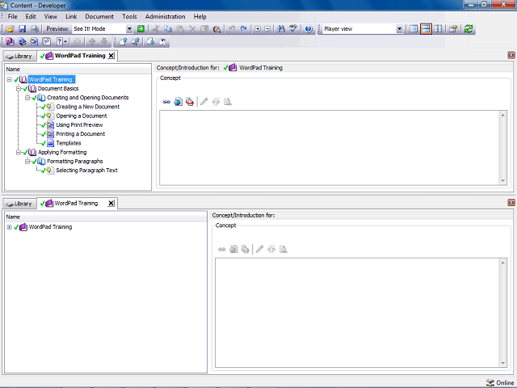The image size is (517, 388).
Task: Open the Document menu
Action: (x=99, y=16)
